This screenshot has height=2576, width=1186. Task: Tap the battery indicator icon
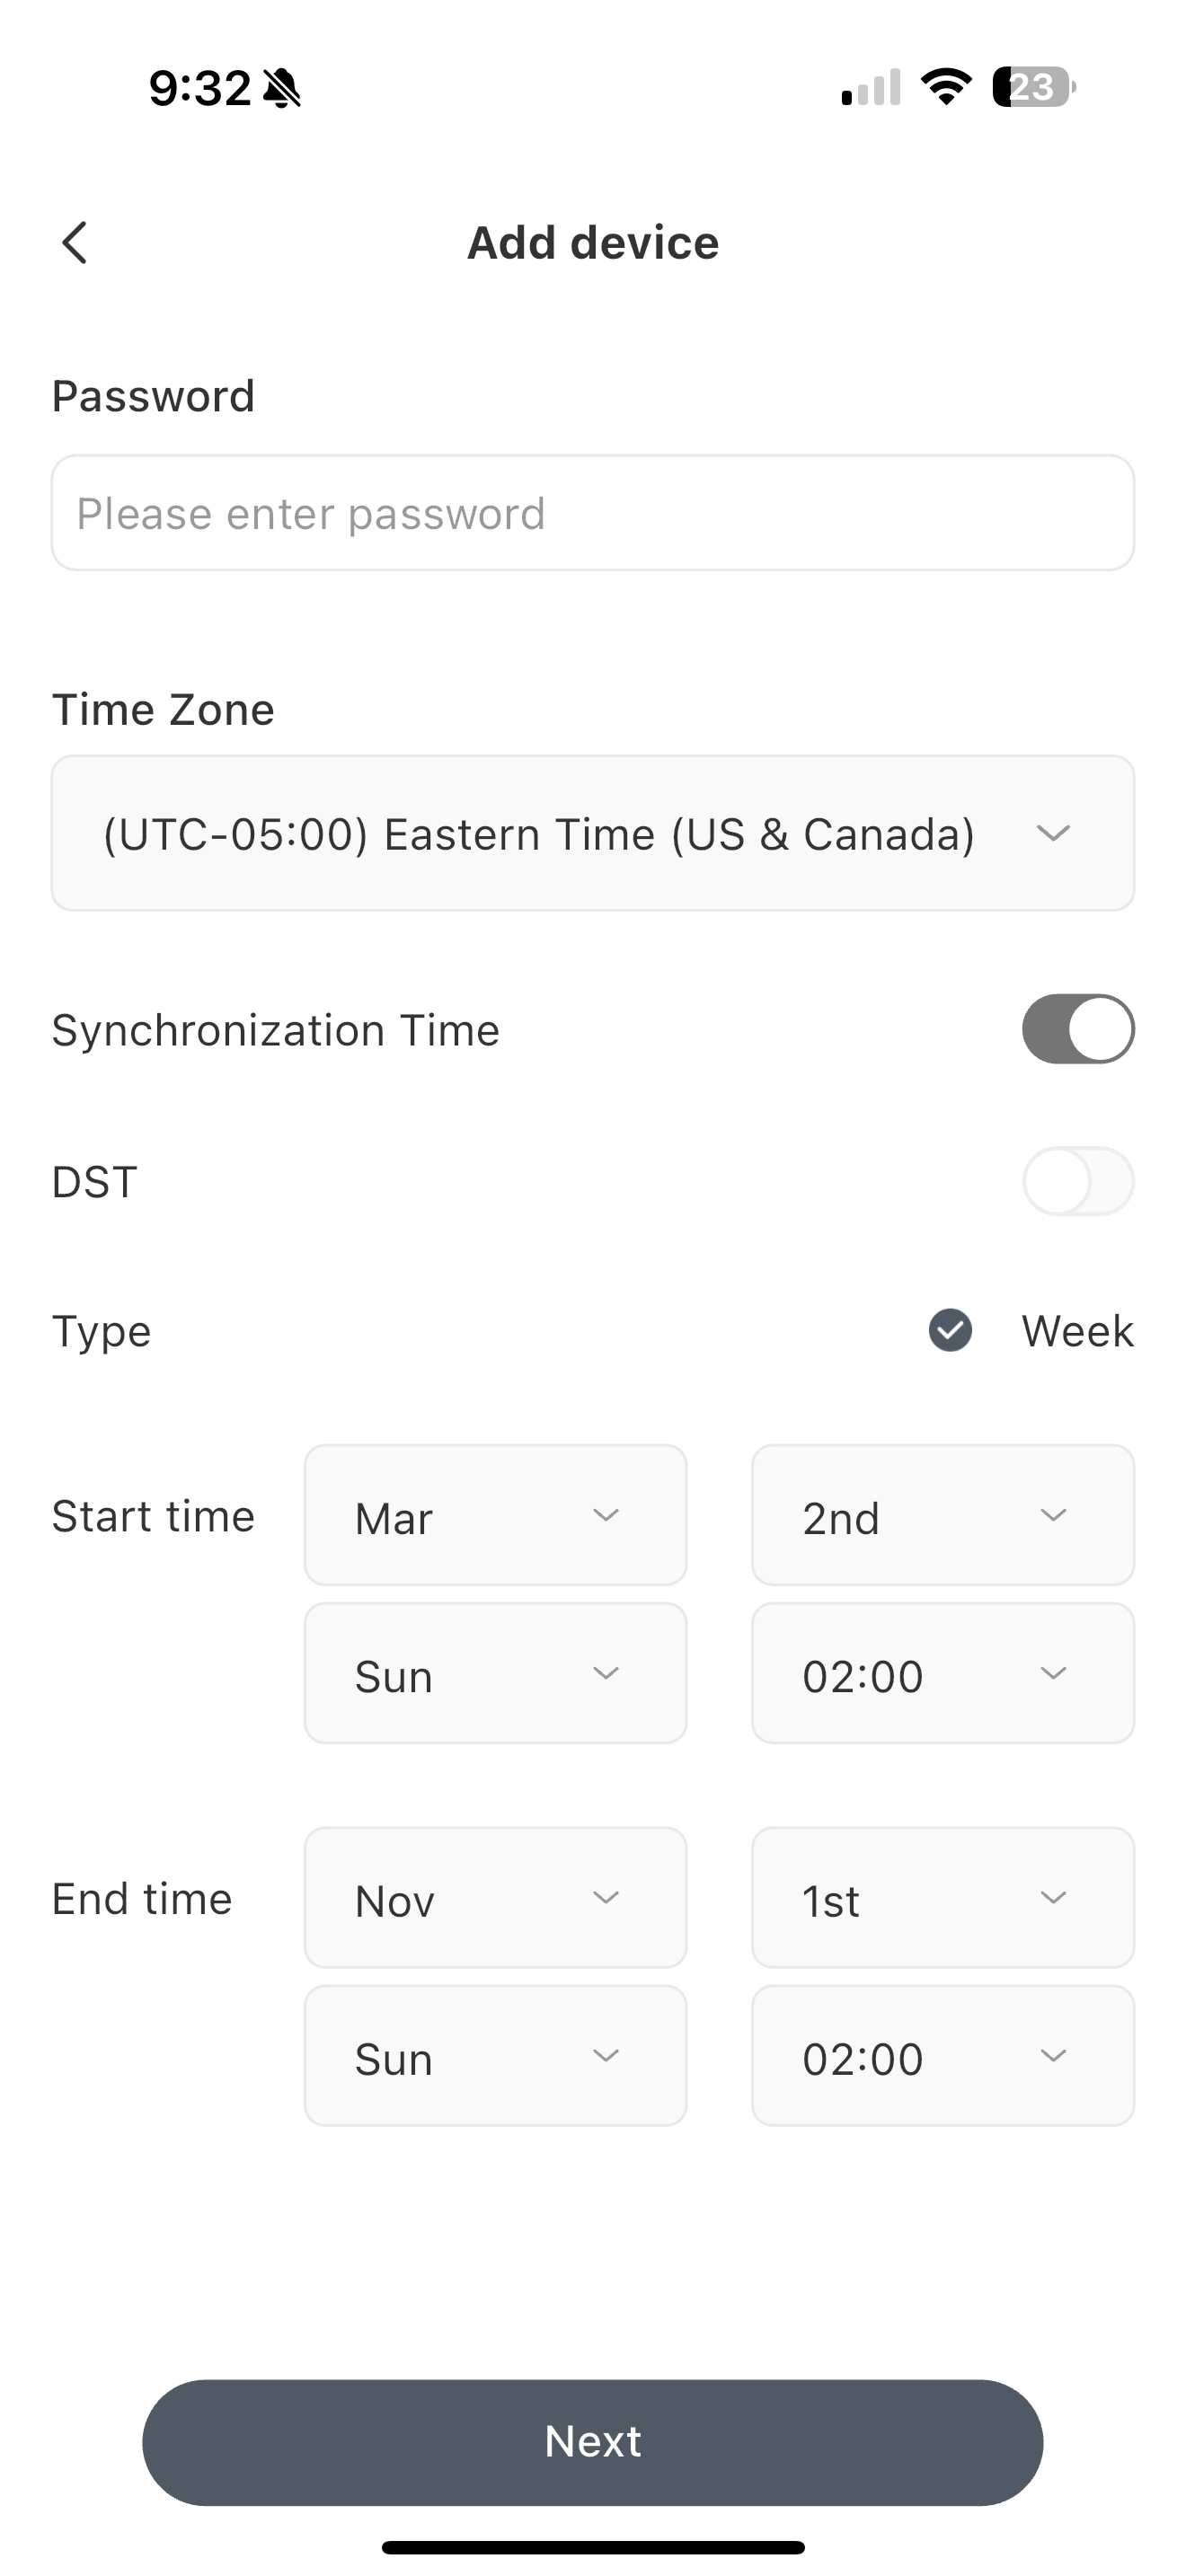coord(1033,87)
